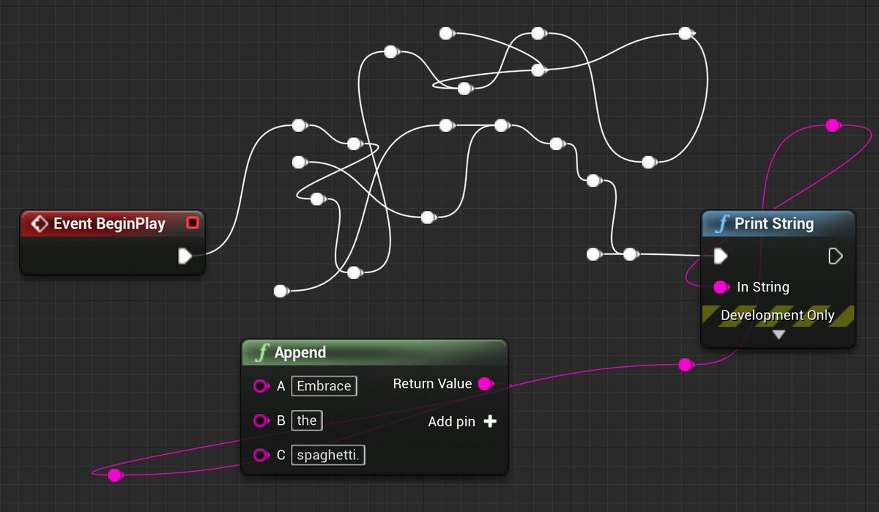
Task: Click the Print String execution input pin
Action: pyautogui.click(x=721, y=256)
